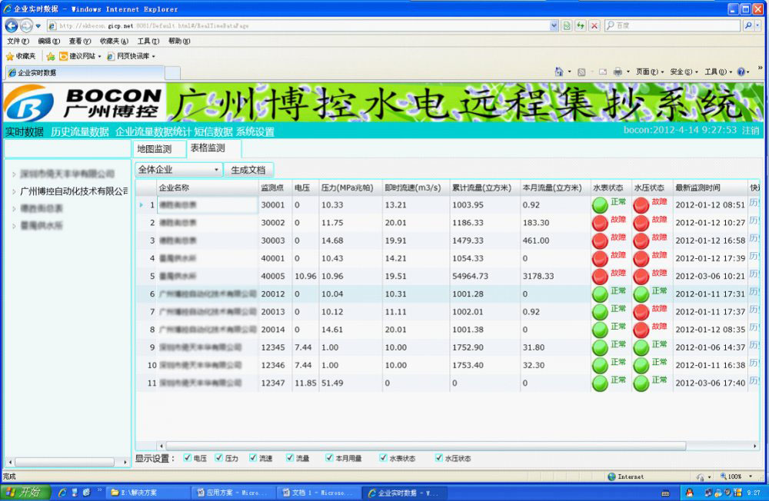Click red water pressure status for 40005
This screenshot has width=769, height=501.
click(641, 277)
